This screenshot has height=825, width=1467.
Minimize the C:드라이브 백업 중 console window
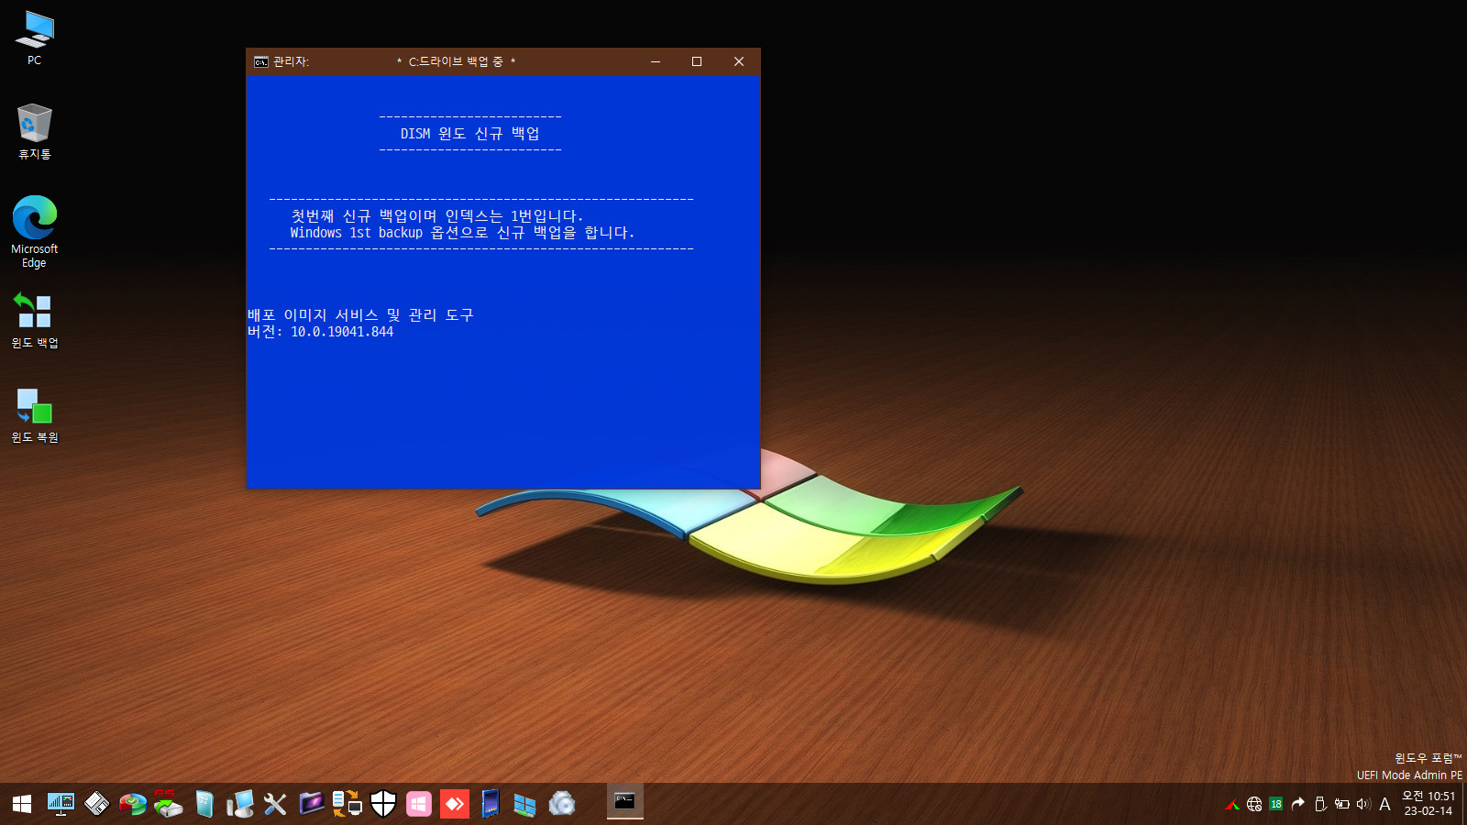(x=656, y=61)
